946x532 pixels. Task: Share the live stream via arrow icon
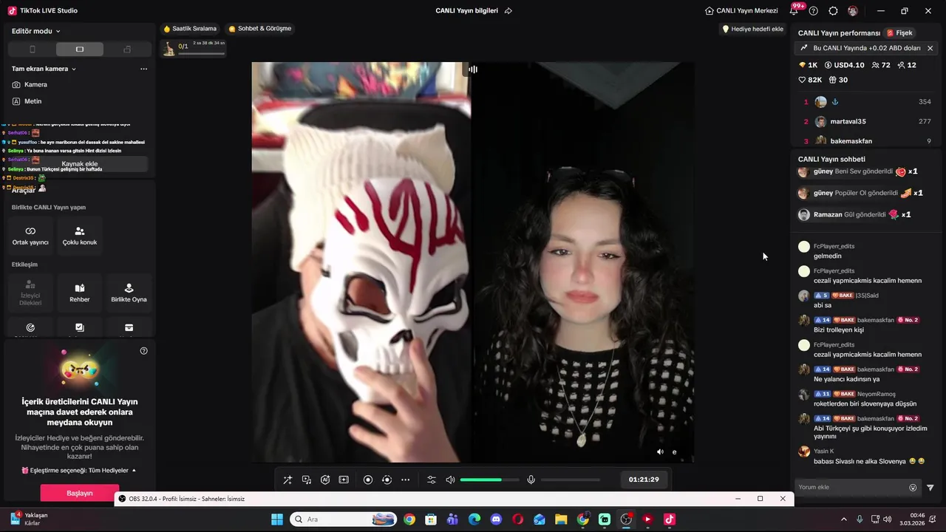tap(508, 11)
